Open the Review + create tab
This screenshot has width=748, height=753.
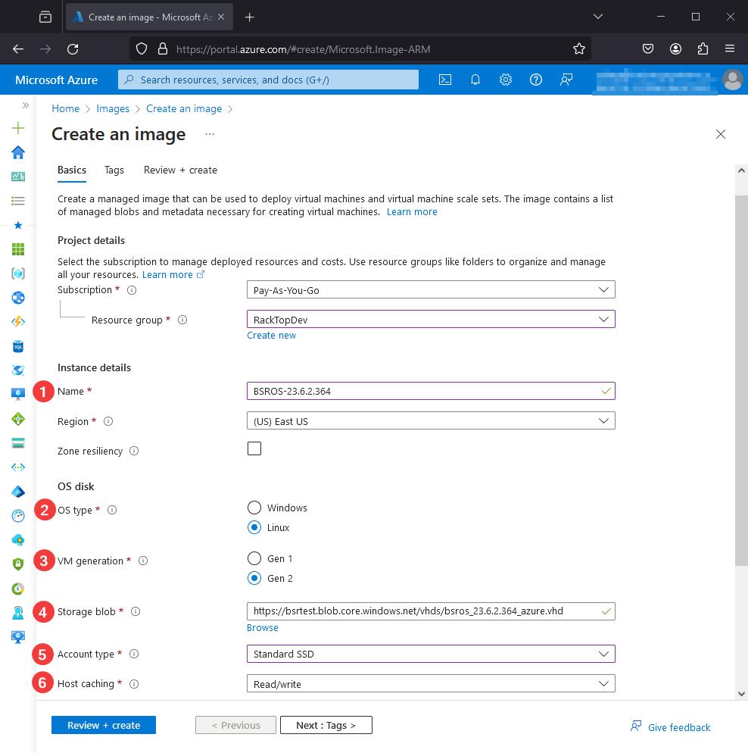coord(180,170)
